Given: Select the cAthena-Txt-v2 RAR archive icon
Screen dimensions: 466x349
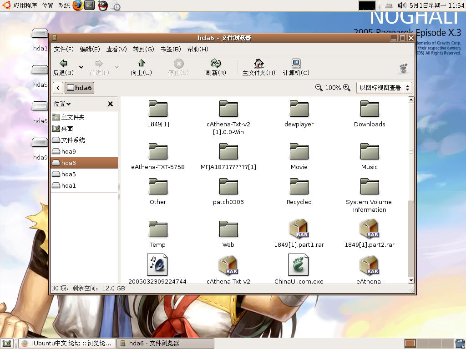Looking at the screenshot, I should [228, 265].
